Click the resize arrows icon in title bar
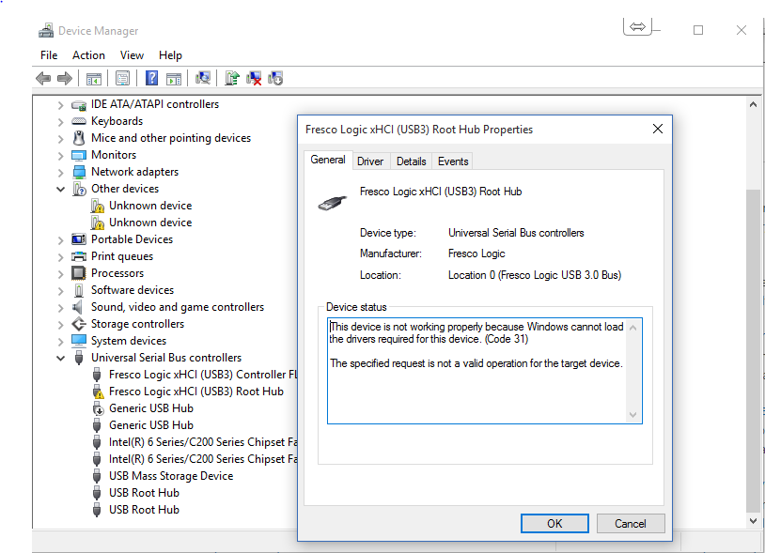The image size is (765, 553). coord(637,27)
